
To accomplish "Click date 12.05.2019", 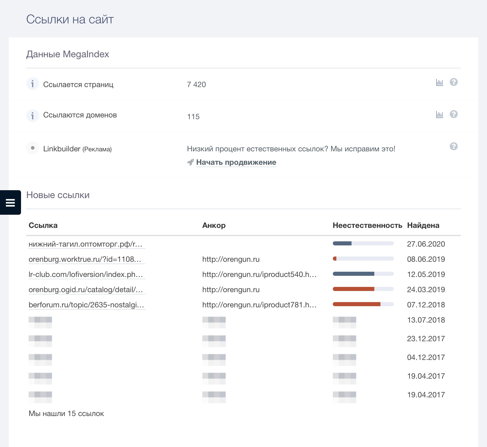I will [426, 275].
